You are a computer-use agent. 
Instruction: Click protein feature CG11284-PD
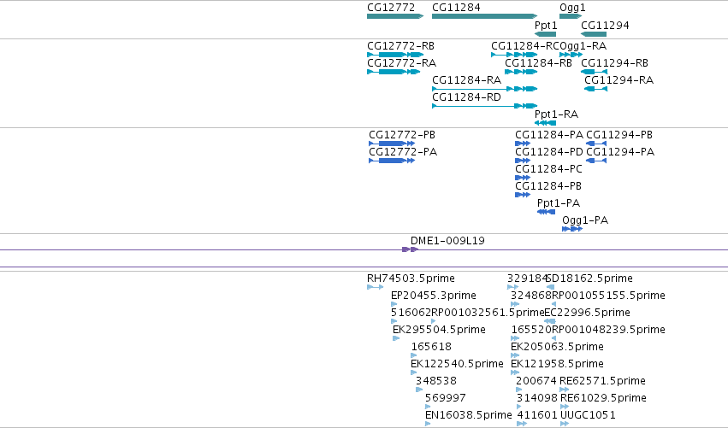pos(523,161)
